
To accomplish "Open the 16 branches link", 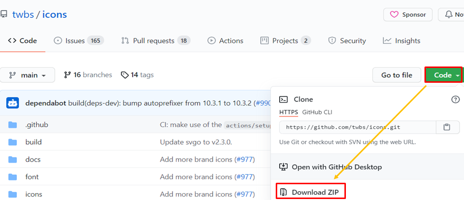I will tap(88, 75).
